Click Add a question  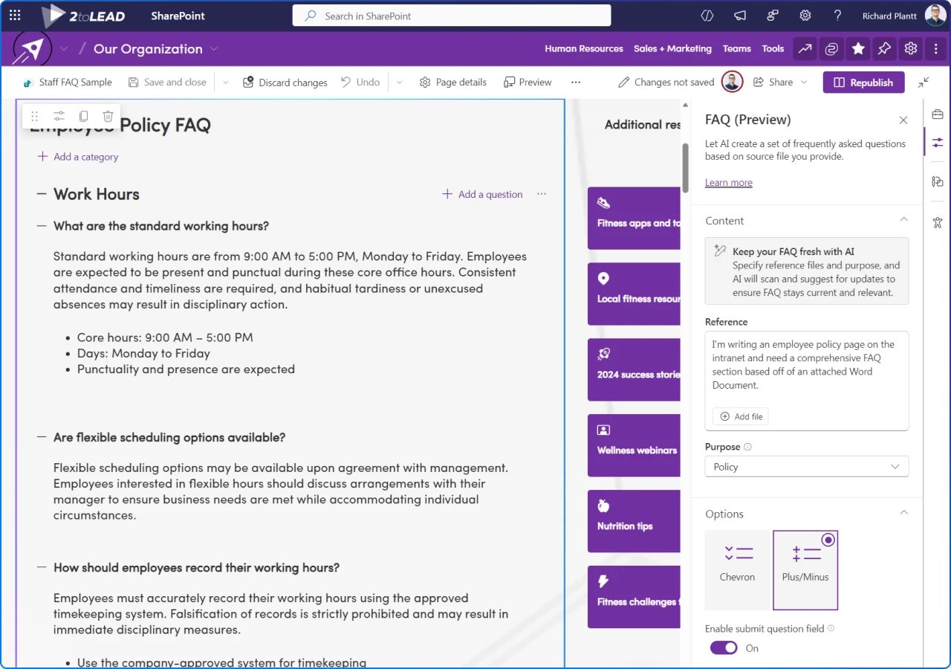[482, 194]
